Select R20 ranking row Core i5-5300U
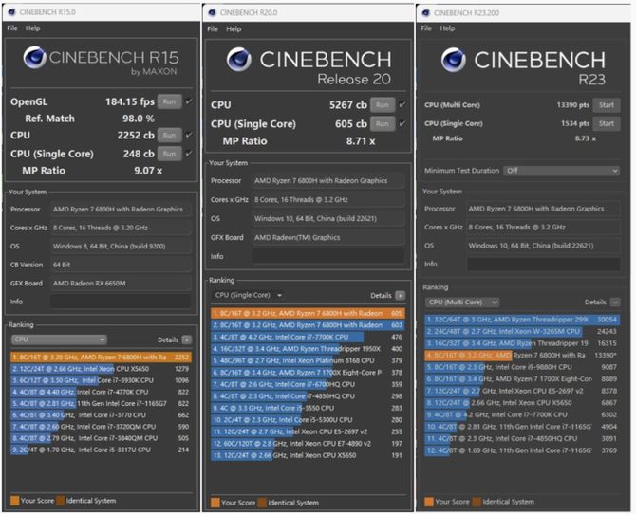The image size is (636, 514). click(308, 420)
